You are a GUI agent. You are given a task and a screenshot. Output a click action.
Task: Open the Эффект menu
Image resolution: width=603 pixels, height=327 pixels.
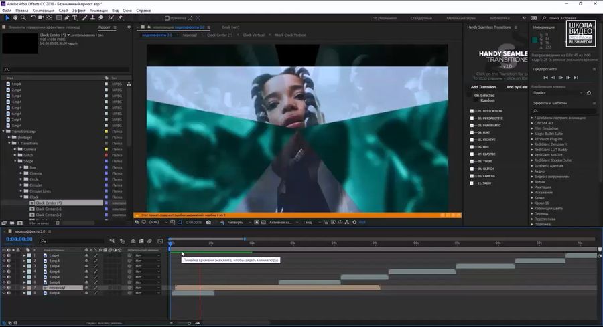79,11
